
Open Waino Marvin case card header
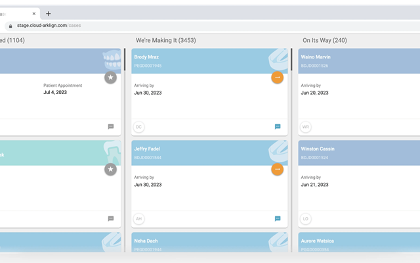tap(359, 61)
